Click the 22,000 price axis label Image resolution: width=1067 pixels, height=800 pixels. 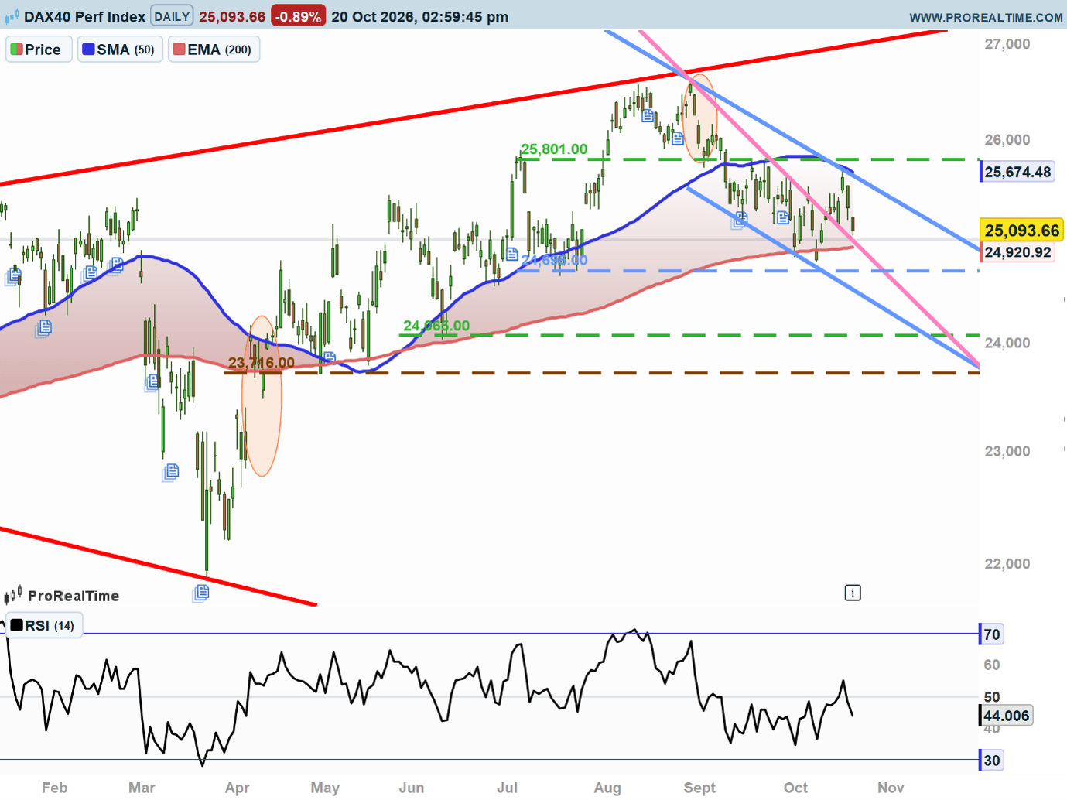click(x=1007, y=564)
